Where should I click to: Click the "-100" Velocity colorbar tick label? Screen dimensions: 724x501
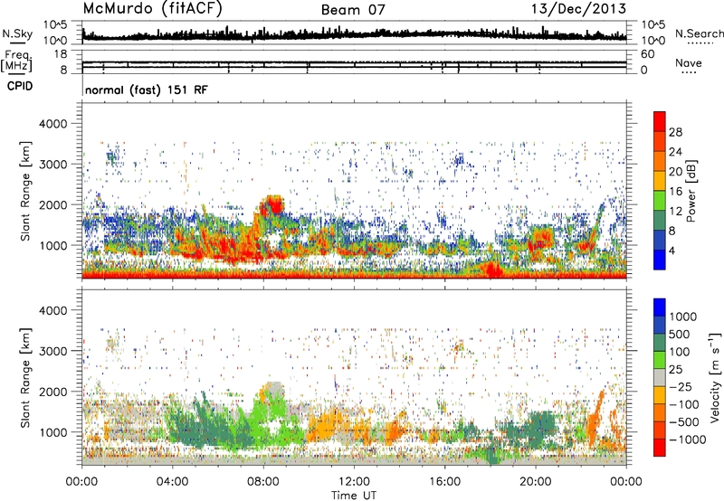684,404
